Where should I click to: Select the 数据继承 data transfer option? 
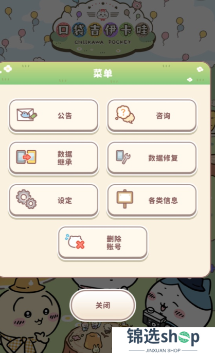[53, 158]
